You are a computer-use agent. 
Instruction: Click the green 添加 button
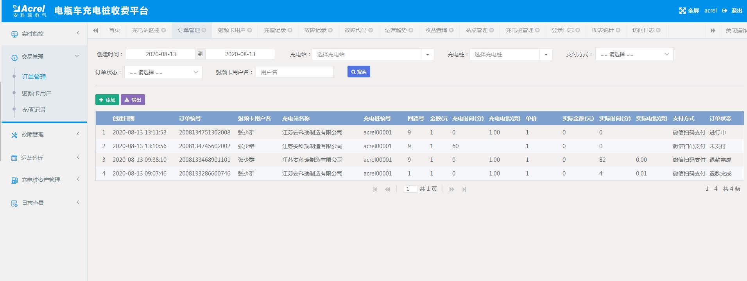click(107, 100)
